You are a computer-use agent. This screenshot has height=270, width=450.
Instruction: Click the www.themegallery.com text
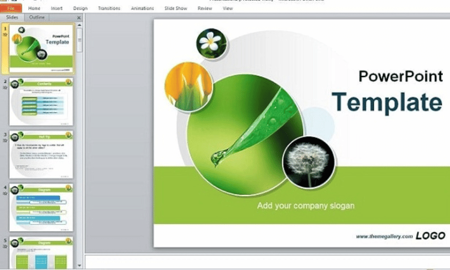point(384,237)
